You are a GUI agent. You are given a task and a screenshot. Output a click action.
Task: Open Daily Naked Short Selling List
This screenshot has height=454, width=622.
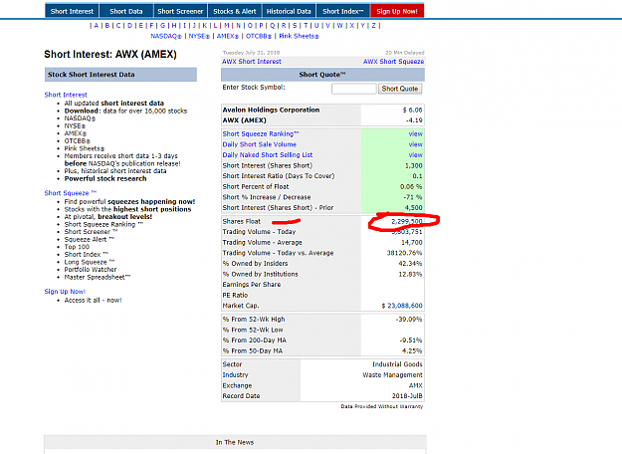click(268, 155)
